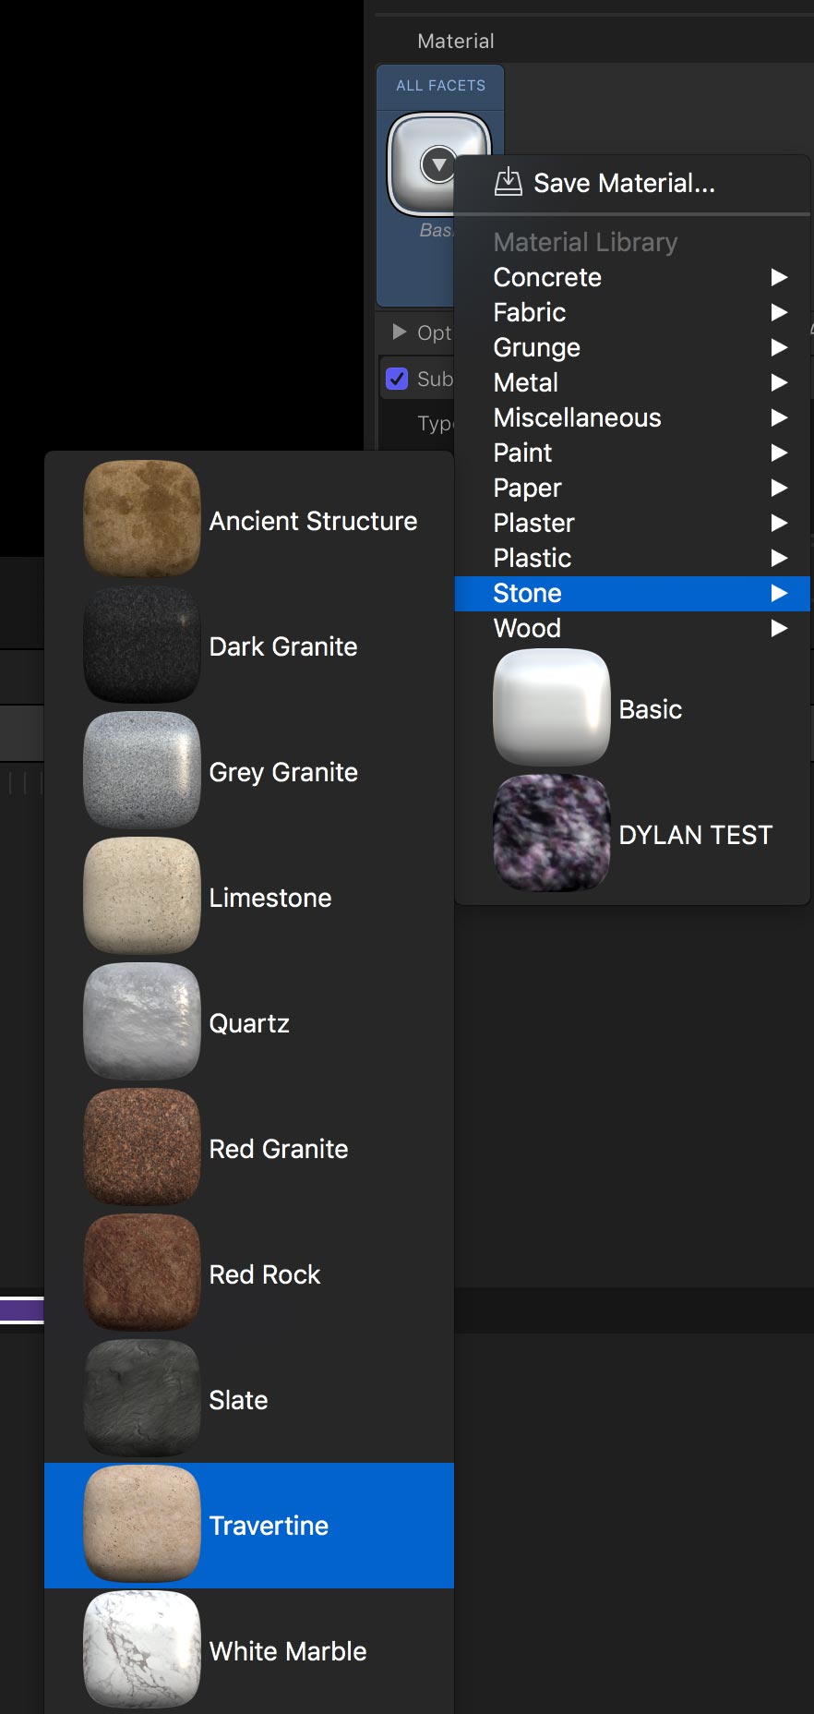Open the Wood submenu
This screenshot has height=1714, width=814.
click(x=632, y=628)
